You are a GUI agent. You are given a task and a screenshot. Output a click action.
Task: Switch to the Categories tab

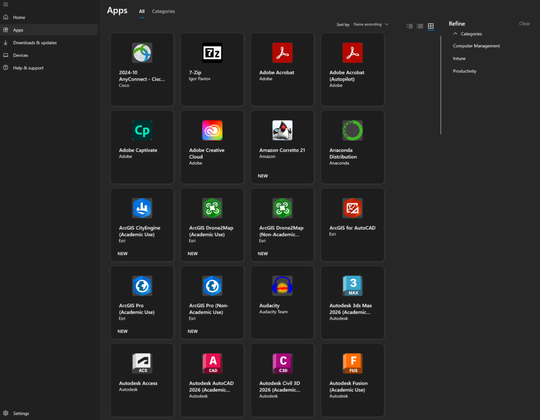coord(163,11)
